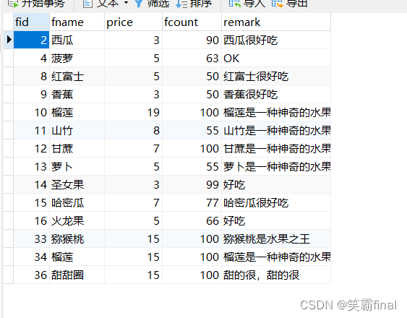
Task: Select the fname cell 甘蔗
Action: tap(77, 148)
